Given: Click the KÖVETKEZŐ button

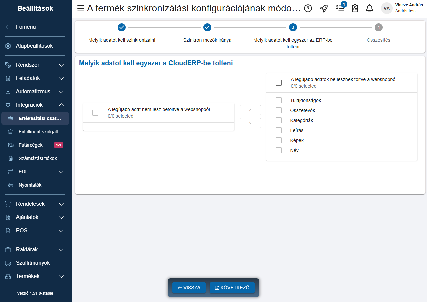Looking at the screenshot, I should point(232,288).
